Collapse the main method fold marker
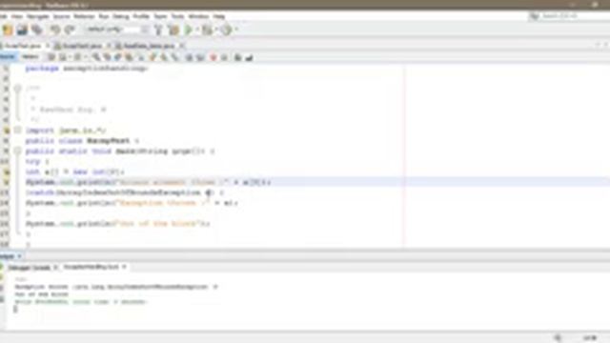The image size is (610, 343). coord(17,151)
